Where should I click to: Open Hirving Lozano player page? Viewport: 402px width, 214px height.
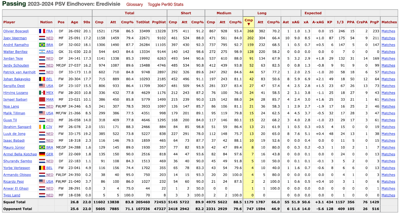pyautogui.click(x=16, y=93)
